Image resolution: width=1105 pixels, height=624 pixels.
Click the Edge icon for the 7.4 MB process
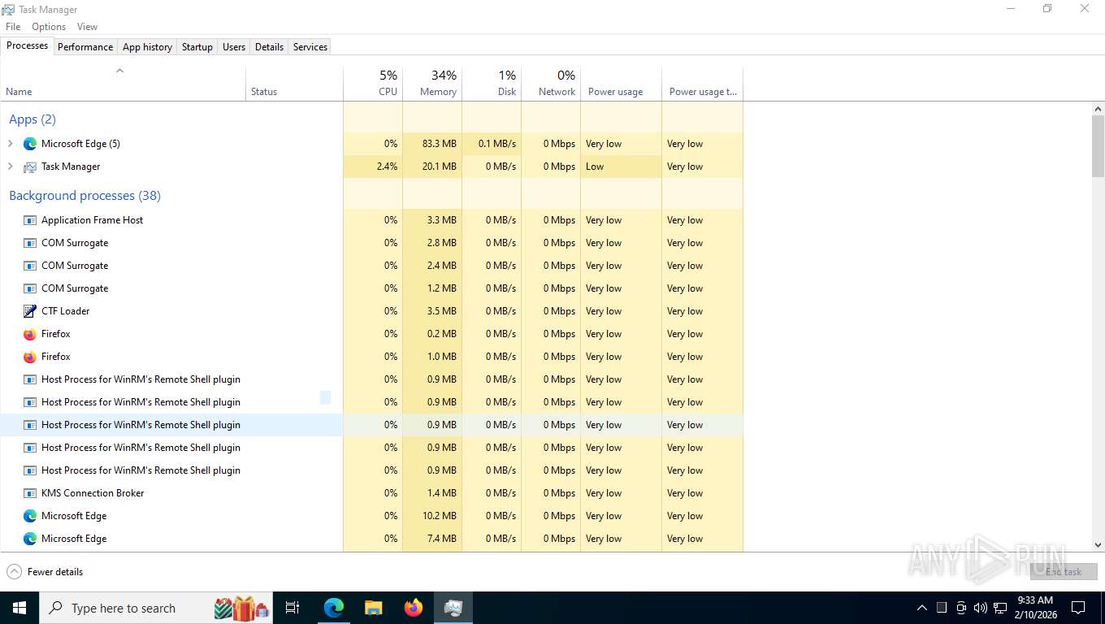click(30, 539)
